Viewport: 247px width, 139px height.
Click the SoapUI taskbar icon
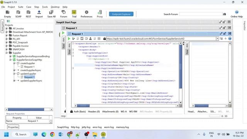click(103, 134)
